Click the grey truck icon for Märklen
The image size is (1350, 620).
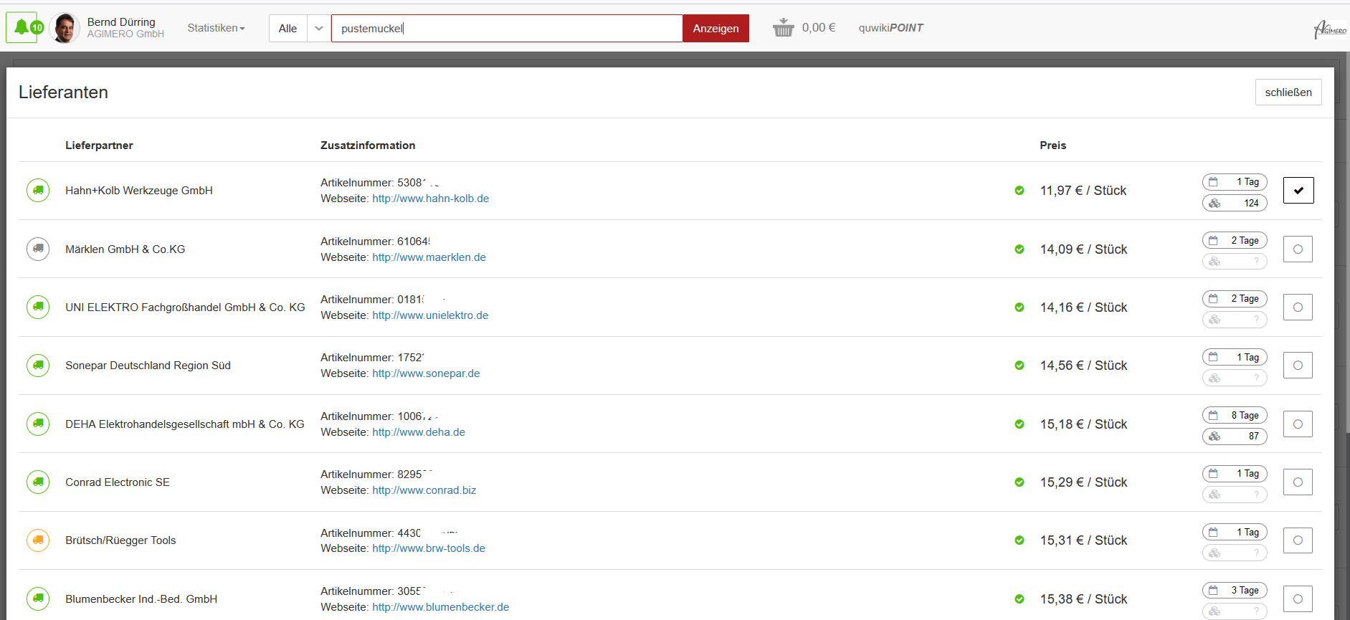pos(38,249)
